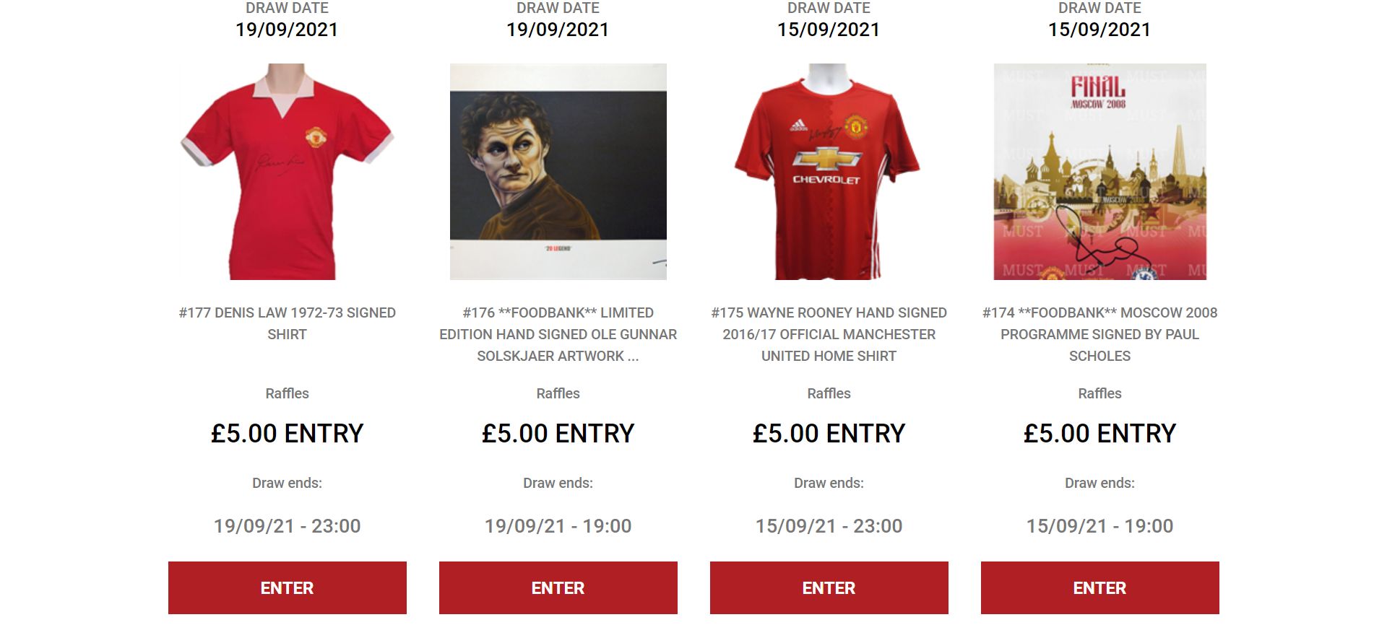Image resolution: width=1387 pixels, height=625 pixels.
Task: Click Raffles category under Solskjaer artwork
Action: click(558, 393)
